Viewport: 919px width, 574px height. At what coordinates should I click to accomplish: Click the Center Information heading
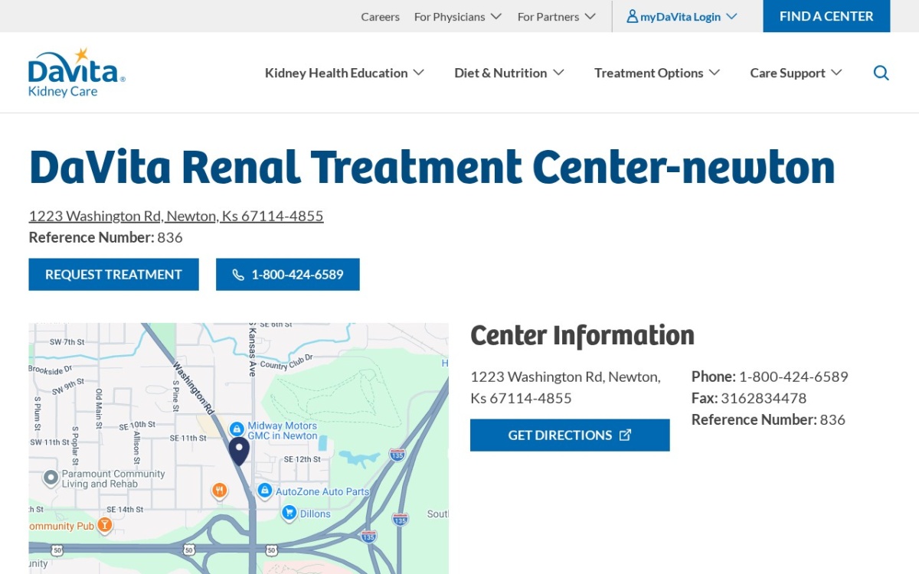(582, 335)
